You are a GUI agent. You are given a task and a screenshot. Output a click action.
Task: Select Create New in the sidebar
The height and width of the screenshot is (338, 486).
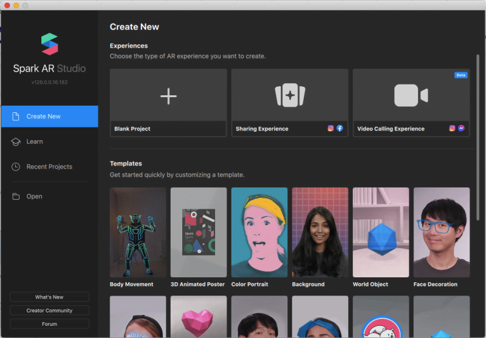49,117
